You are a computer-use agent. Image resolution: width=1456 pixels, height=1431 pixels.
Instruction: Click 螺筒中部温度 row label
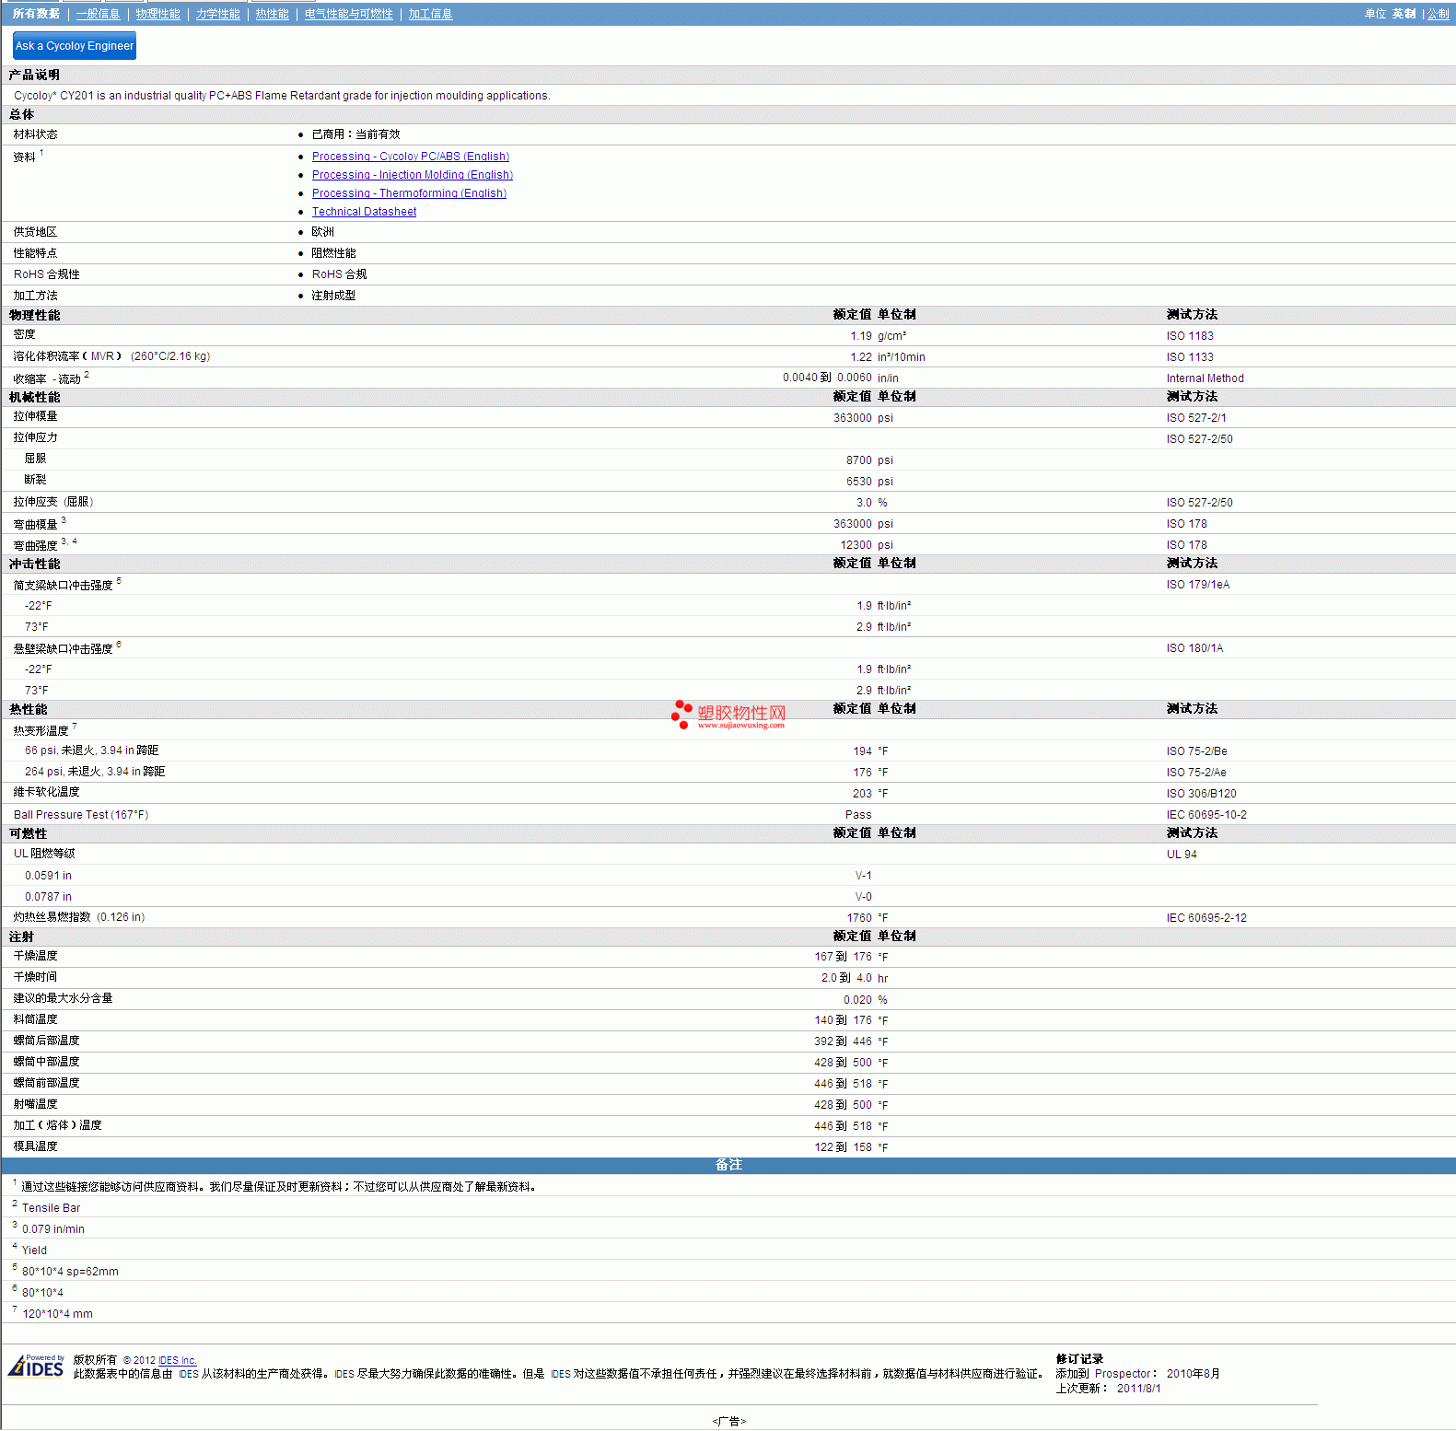tap(46, 1062)
